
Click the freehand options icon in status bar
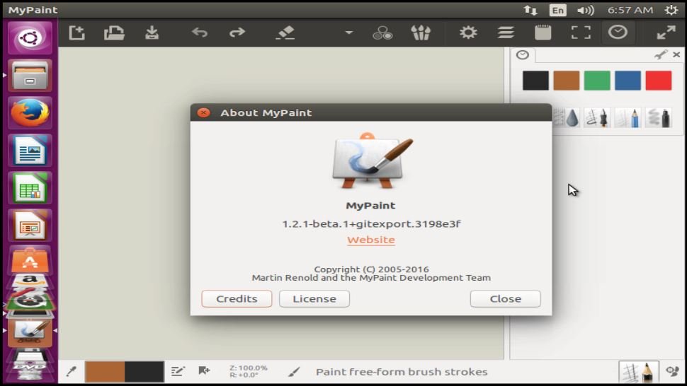(178, 372)
